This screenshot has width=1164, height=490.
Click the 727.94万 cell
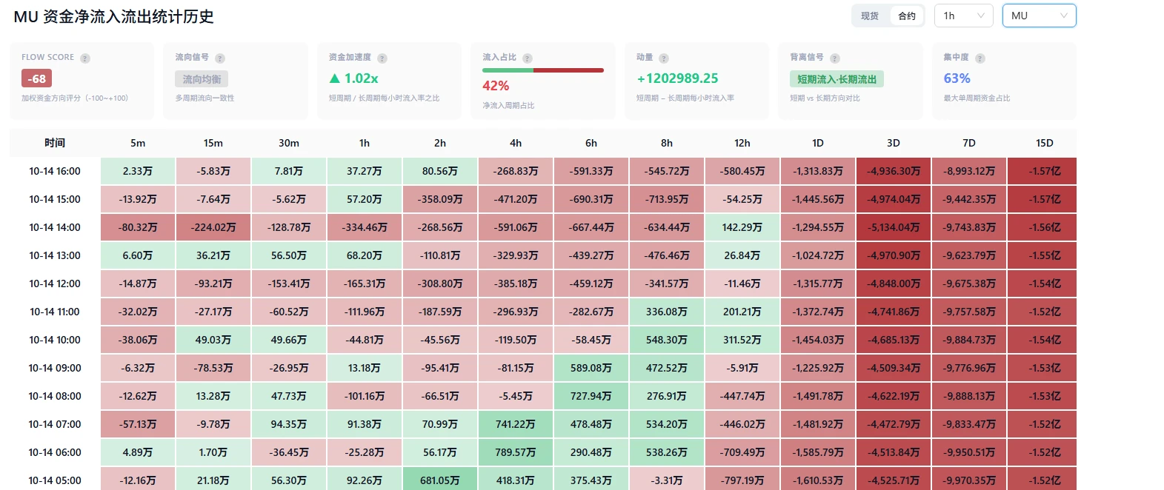[x=591, y=396]
